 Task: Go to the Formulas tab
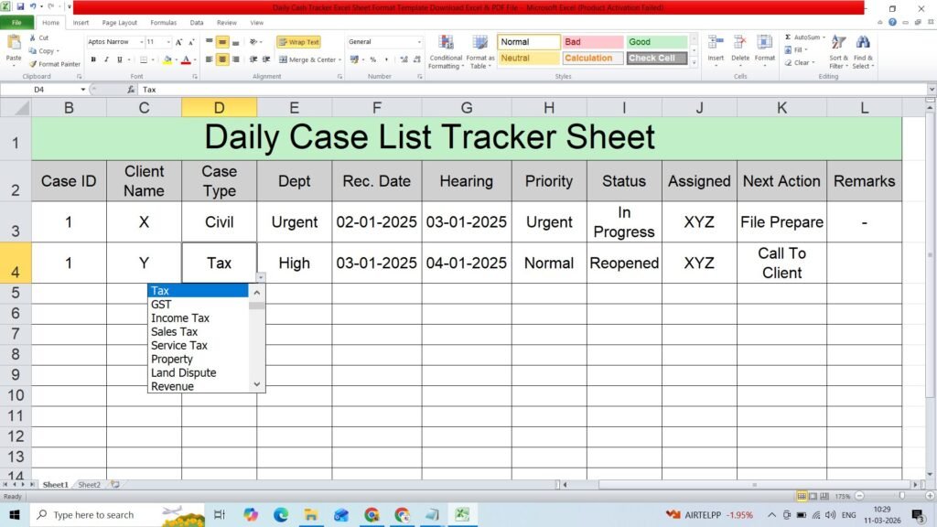[163, 23]
